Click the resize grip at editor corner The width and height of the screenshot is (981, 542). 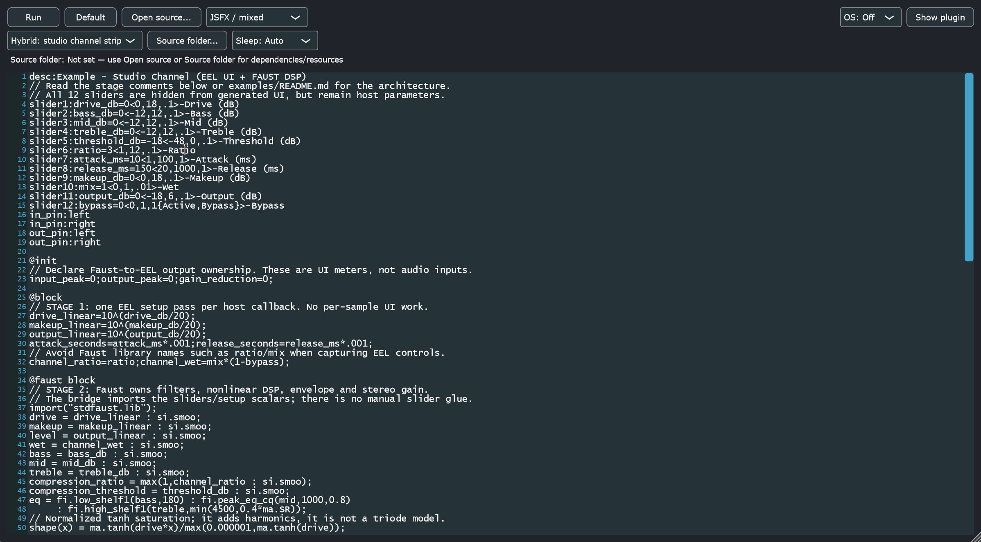click(x=976, y=537)
